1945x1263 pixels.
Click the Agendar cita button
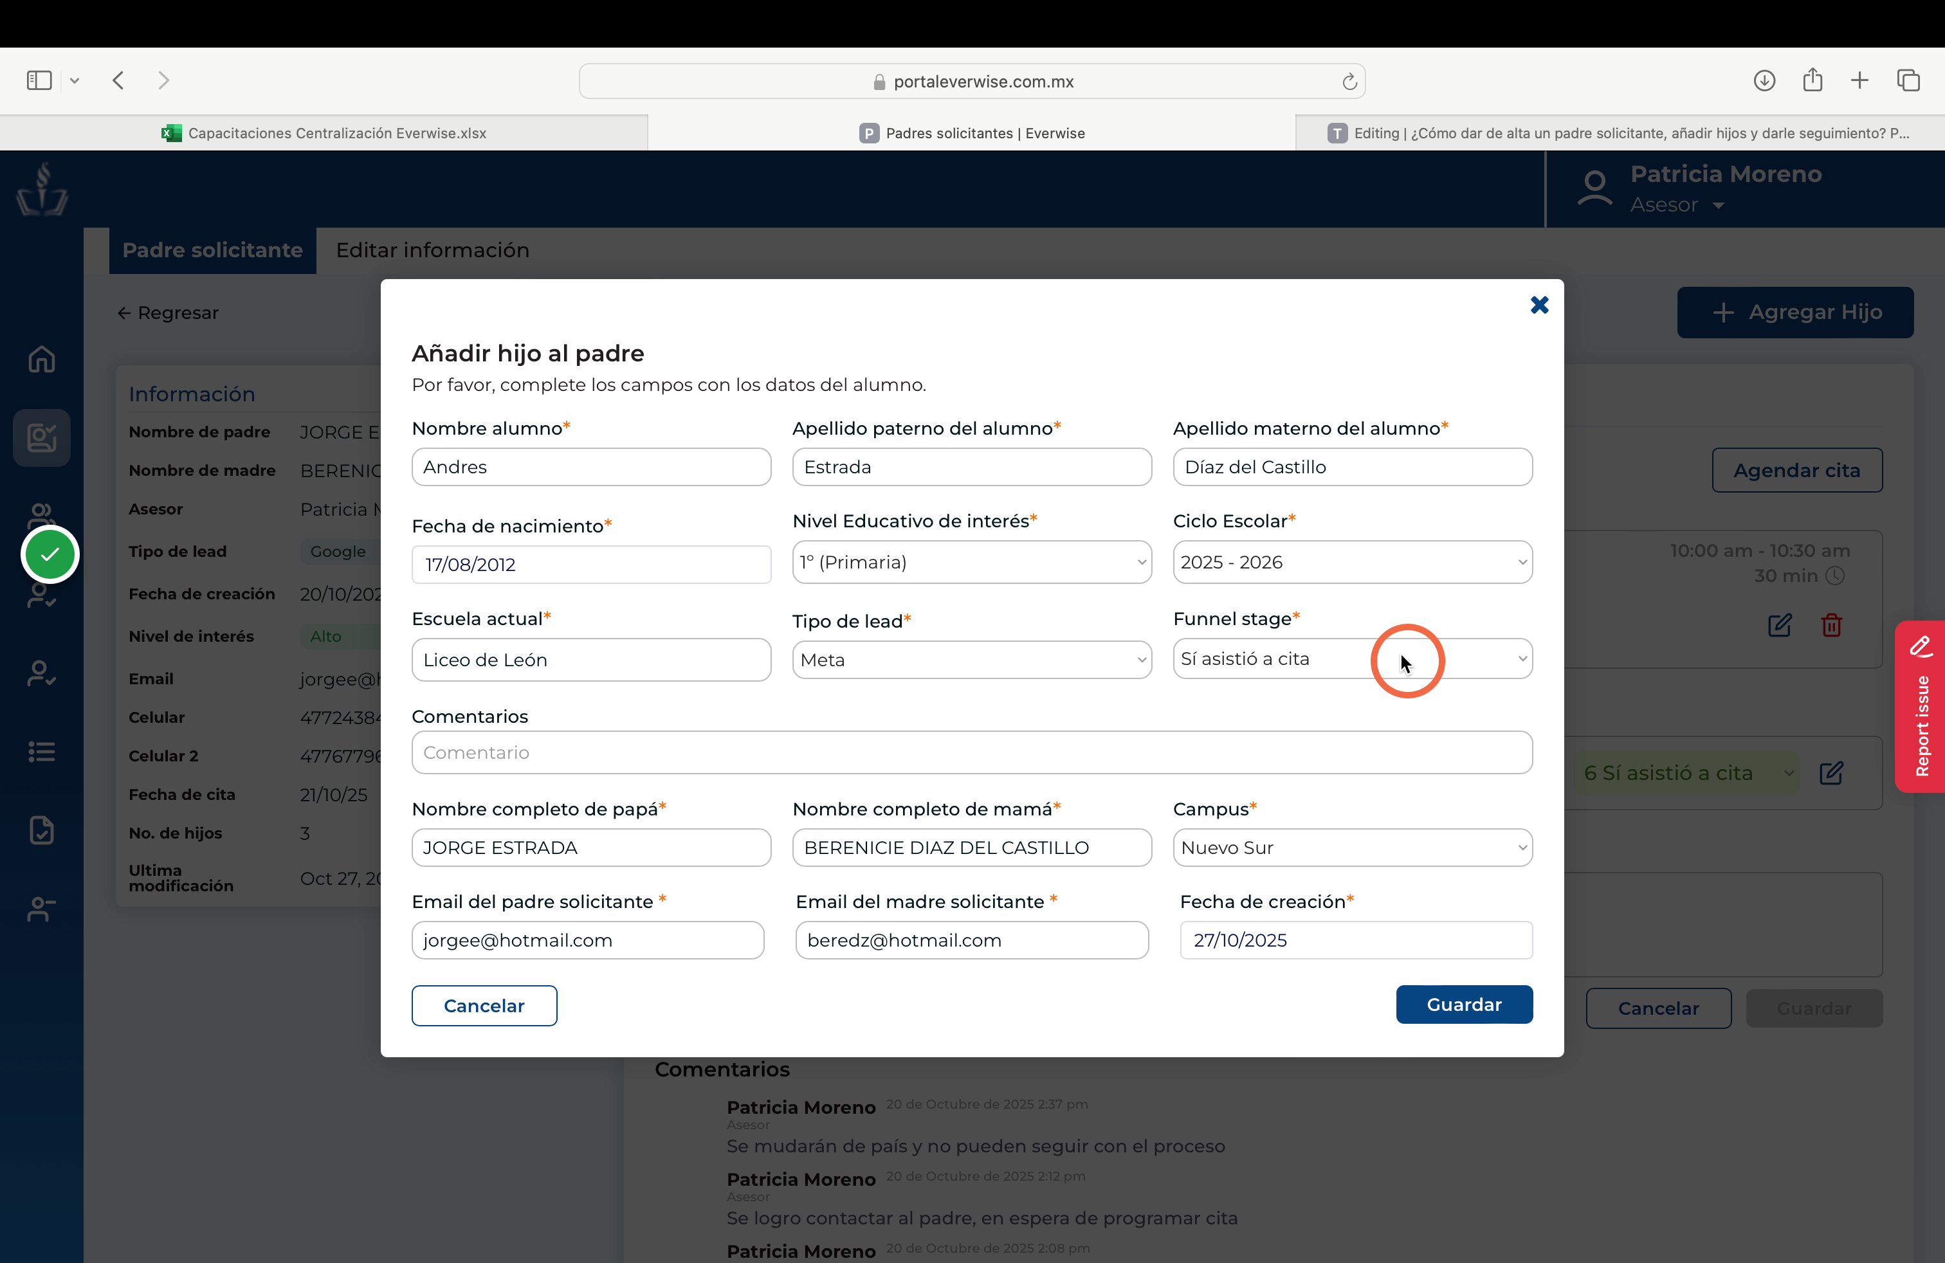[x=1797, y=471]
